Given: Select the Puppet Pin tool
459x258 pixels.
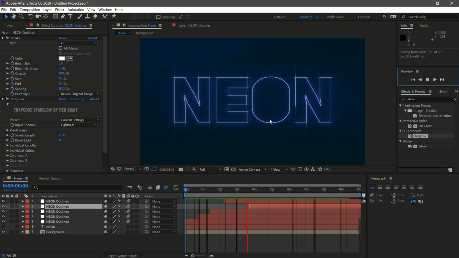Looking at the screenshot, I should (114, 17).
